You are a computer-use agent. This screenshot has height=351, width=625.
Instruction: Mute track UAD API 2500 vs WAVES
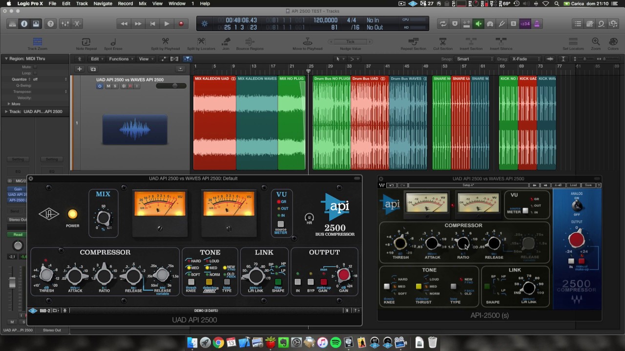108,86
